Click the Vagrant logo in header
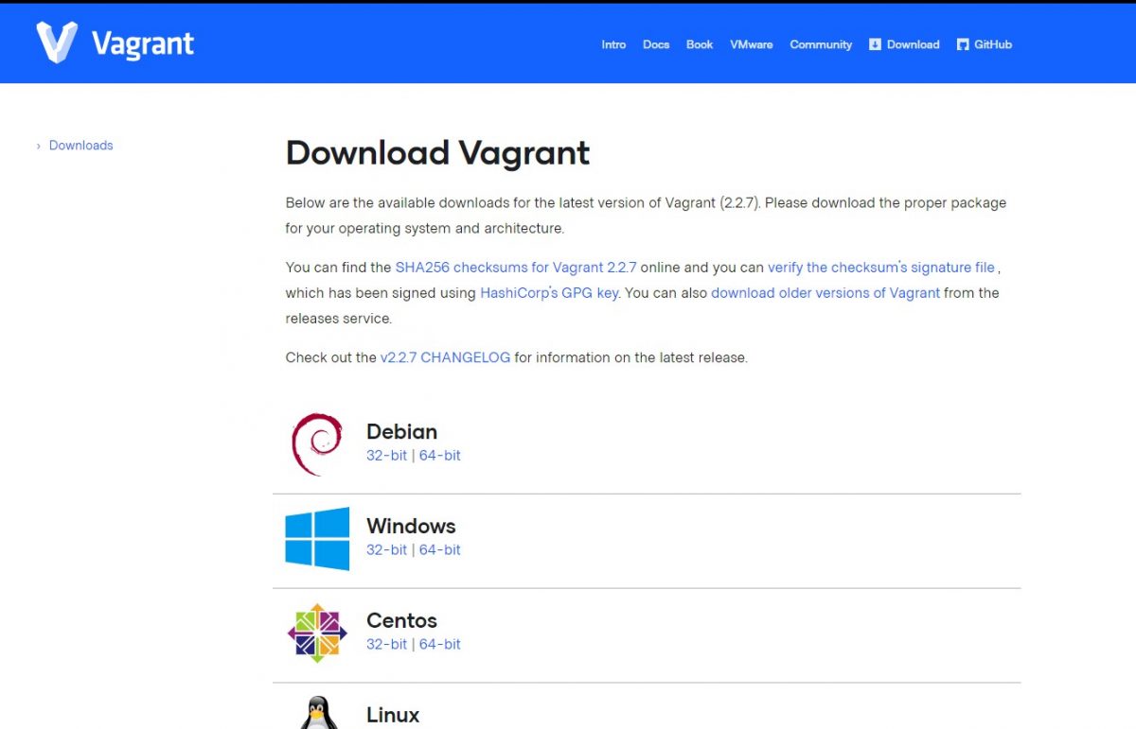 pyautogui.click(x=114, y=43)
